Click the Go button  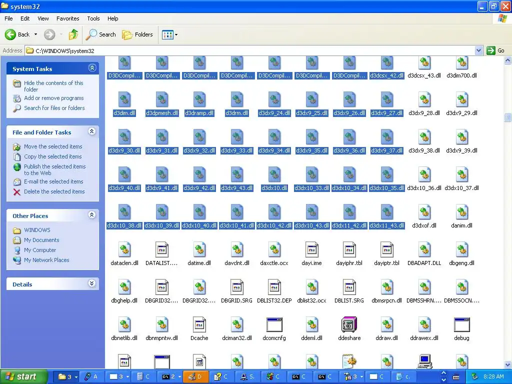click(x=495, y=50)
